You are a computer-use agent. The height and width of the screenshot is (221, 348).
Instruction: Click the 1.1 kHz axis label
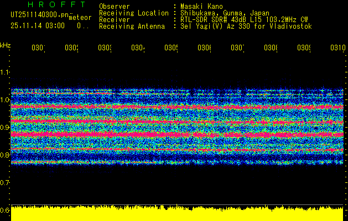point(5,72)
